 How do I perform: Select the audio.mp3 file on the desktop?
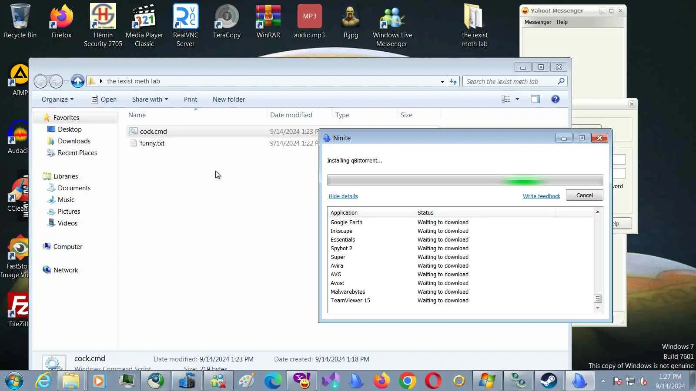click(309, 21)
